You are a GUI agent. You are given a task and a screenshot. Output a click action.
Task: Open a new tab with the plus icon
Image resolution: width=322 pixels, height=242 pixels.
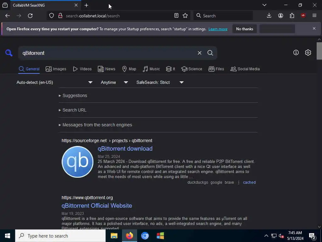(86, 5)
